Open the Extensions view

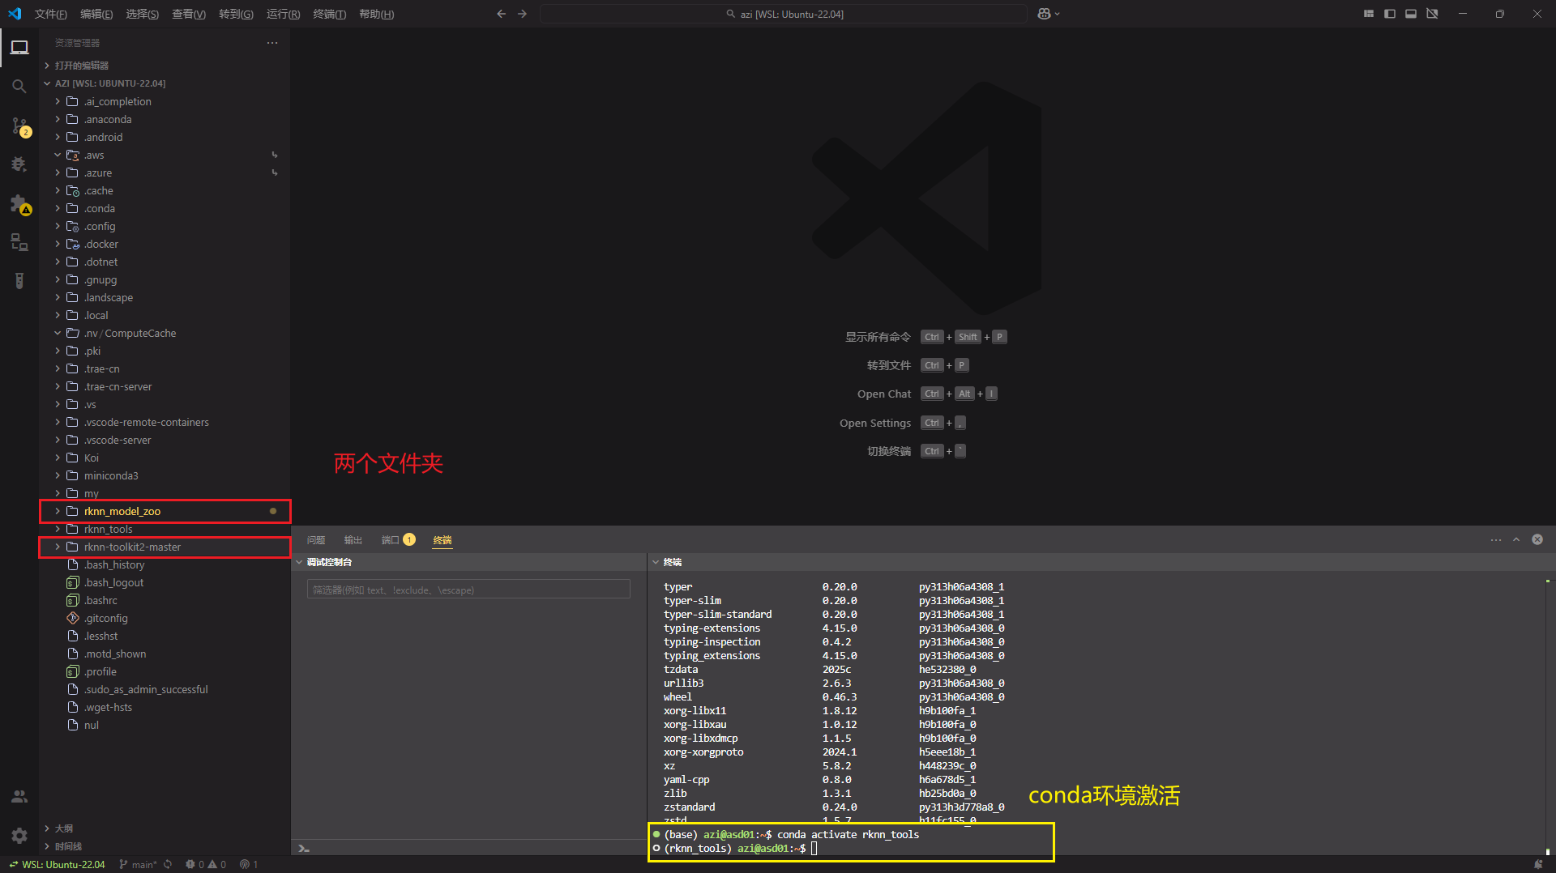(x=19, y=203)
